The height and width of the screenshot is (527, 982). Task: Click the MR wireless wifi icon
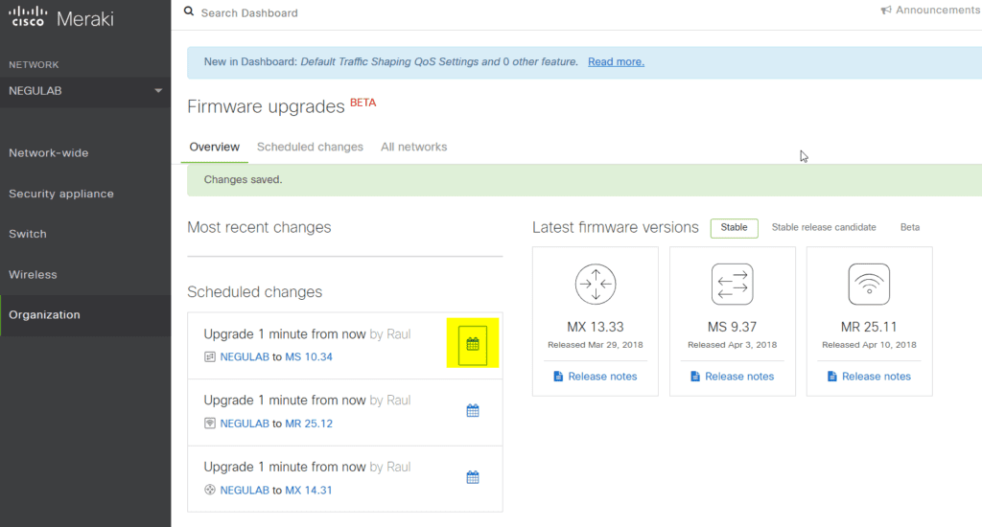pyautogui.click(x=869, y=285)
